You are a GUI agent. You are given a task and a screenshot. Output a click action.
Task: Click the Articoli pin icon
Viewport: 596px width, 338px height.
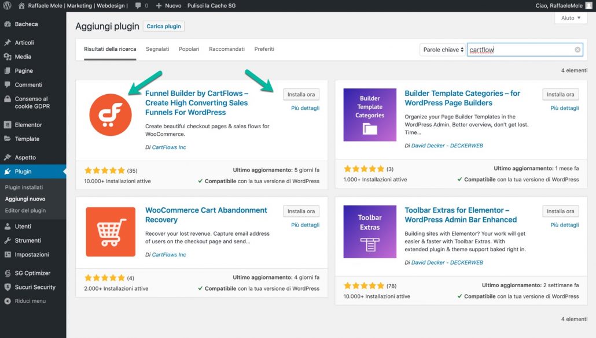click(8, 43)
